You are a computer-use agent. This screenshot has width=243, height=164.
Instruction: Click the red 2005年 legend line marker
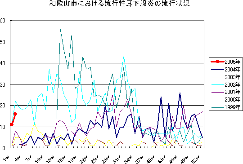[217, 62]
